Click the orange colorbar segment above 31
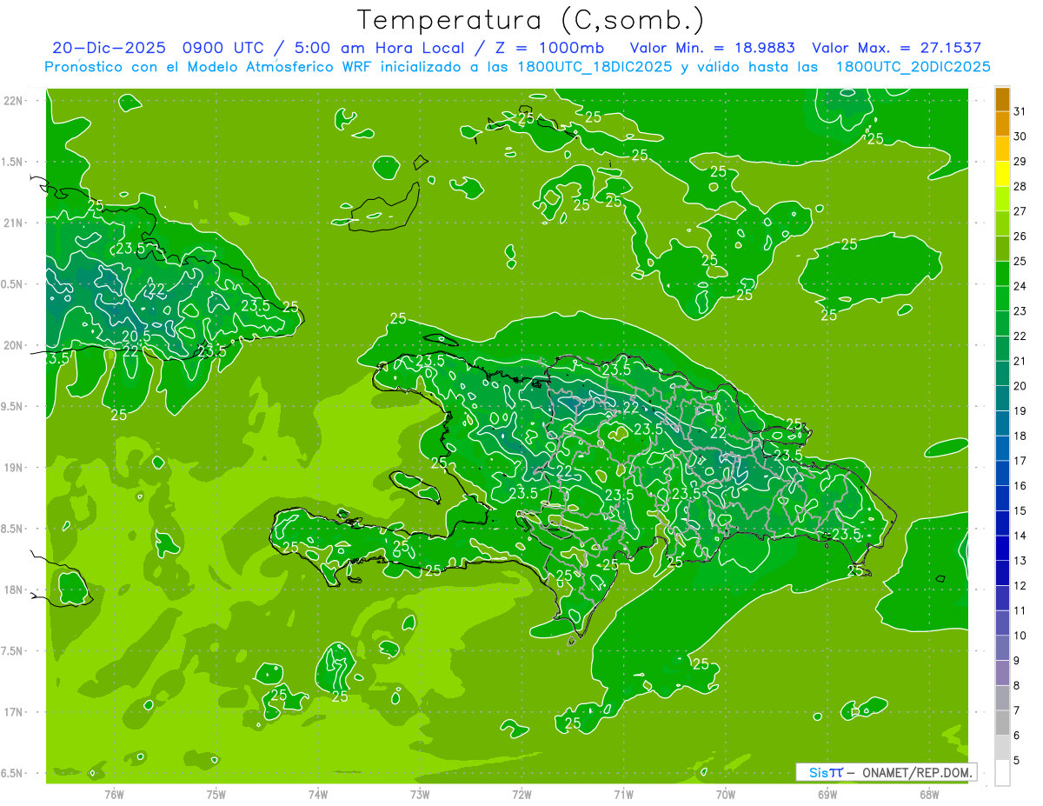Screen dimensions: 1043x806 1002,99
